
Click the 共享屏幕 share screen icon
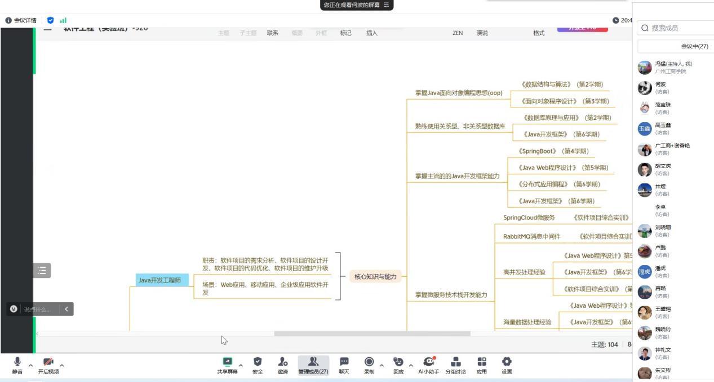click(227, 365)
